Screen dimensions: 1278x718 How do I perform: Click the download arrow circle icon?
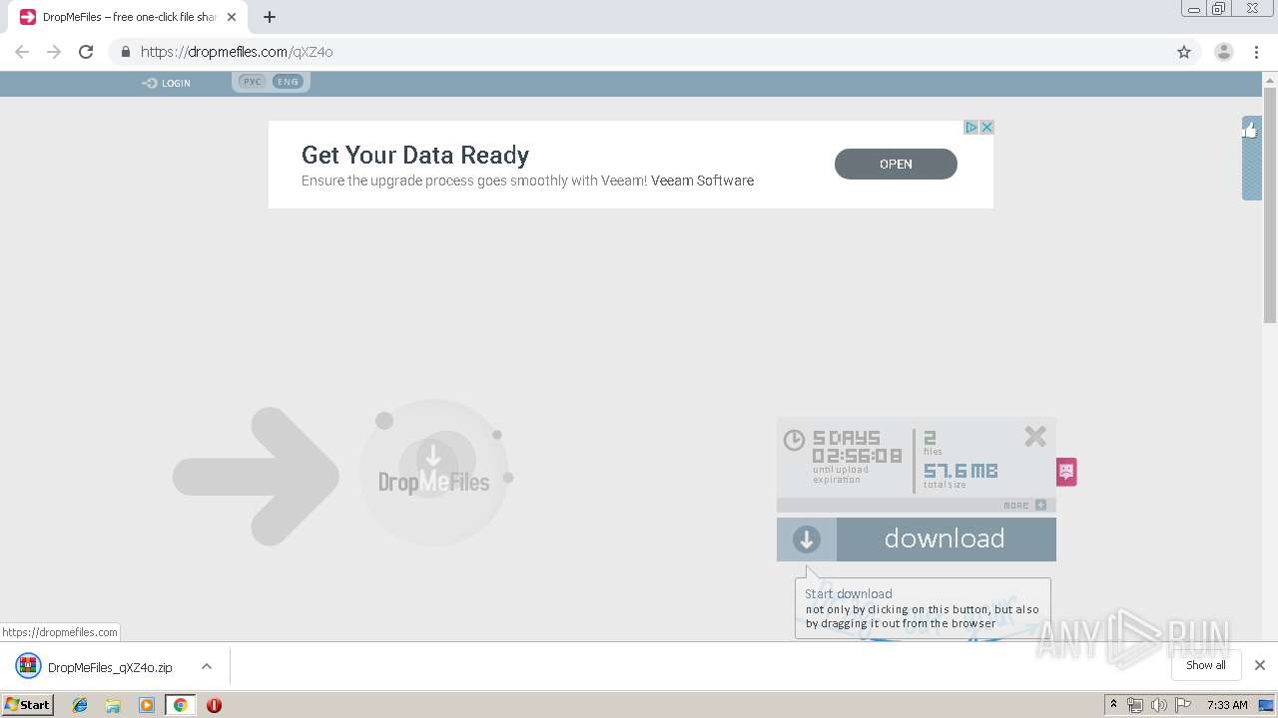tap(807, 539)
